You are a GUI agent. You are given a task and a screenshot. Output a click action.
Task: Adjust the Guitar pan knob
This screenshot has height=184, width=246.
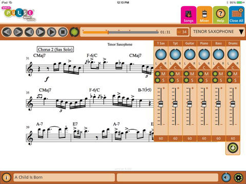pos(190,55)
